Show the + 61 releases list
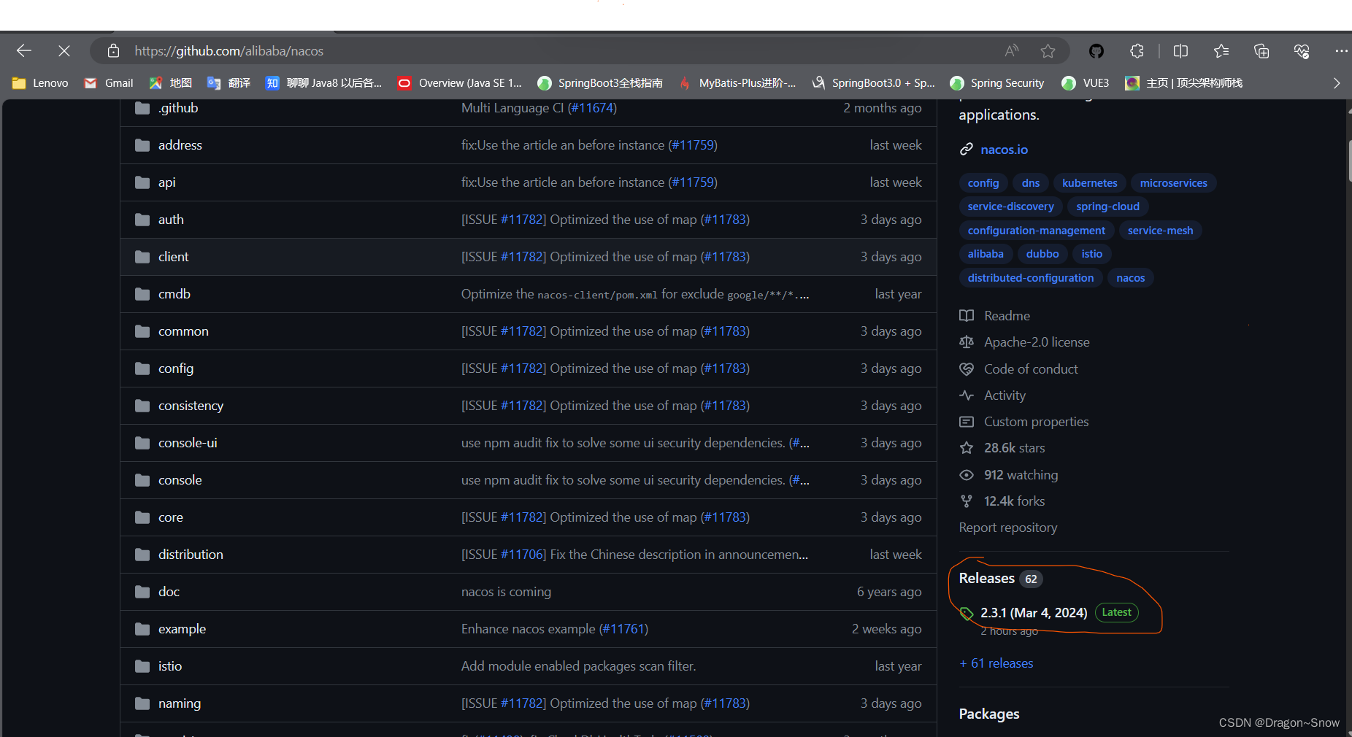Viewport: 1352px width, 737px height. pyautogui.click(x=996, y=663)
